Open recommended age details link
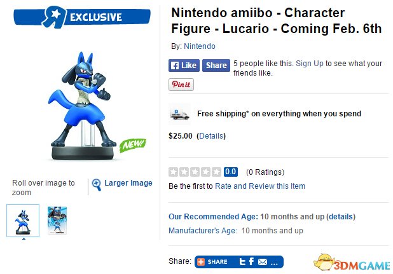The width and height of the screenshot is (393, 274). (x=341, y=217)
